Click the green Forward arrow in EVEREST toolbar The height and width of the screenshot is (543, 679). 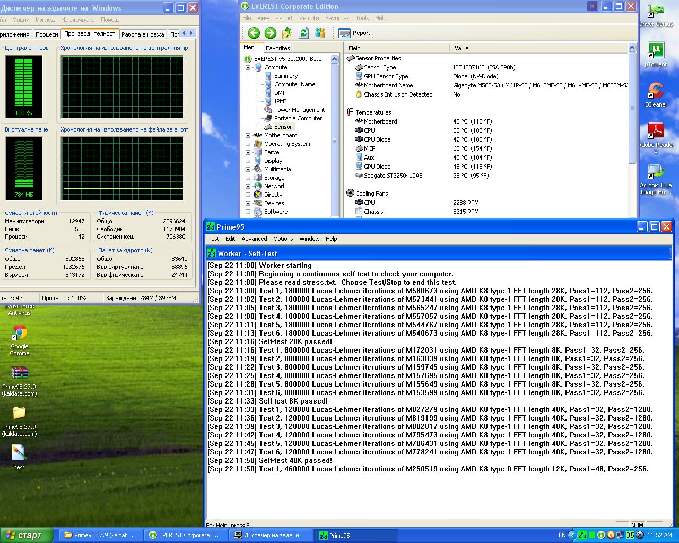(271, 33)
